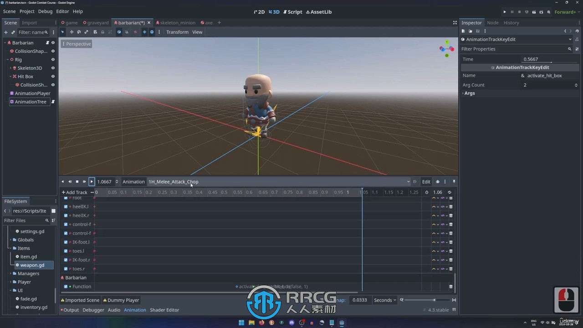Switch to the Script workspace
Image resolution: width=583 pixels, height=328 pixels.
click(292, 12)
